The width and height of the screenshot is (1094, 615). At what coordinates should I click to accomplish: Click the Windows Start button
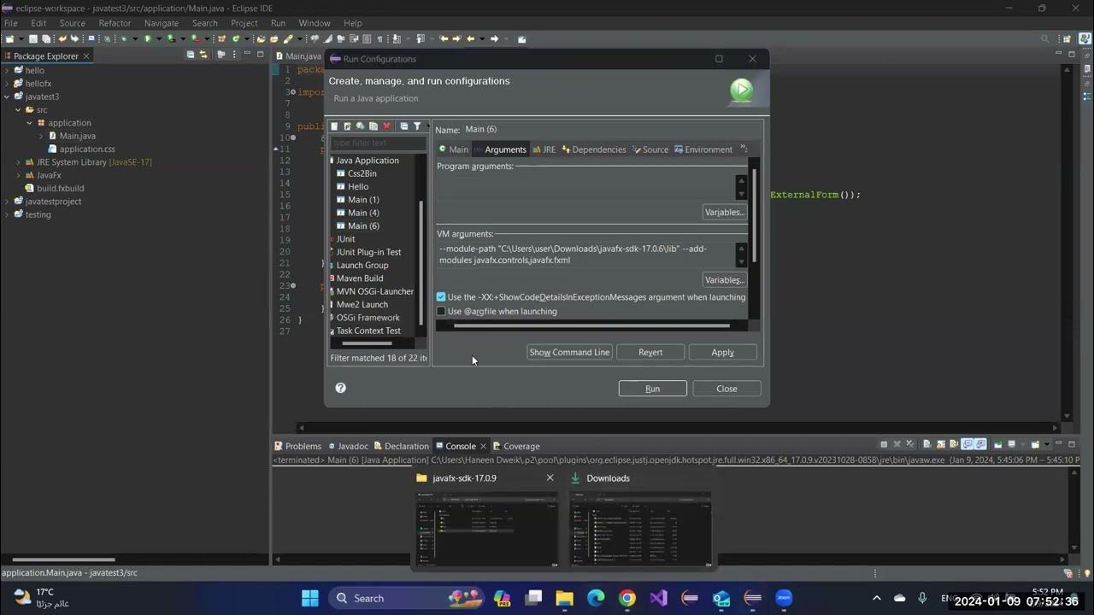309,598
